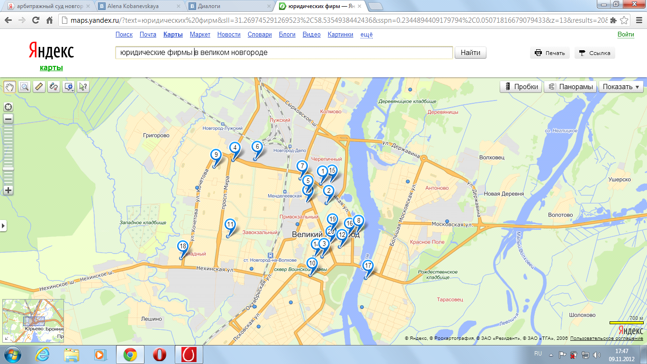Open the Поиск service link
The width and height of the screenshot is (647, 364).
124,35
